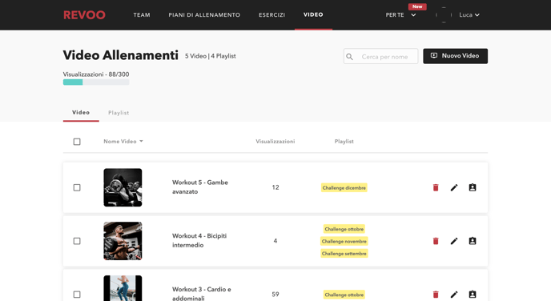Check the Workout 3 - Cardio e addominali checkbox
Viewport: 551px width, 301px height.
pyautogui.click(x=77, y=295)
